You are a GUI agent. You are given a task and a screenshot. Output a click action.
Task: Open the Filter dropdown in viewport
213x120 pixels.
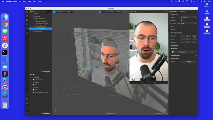[x=70, y=12]
